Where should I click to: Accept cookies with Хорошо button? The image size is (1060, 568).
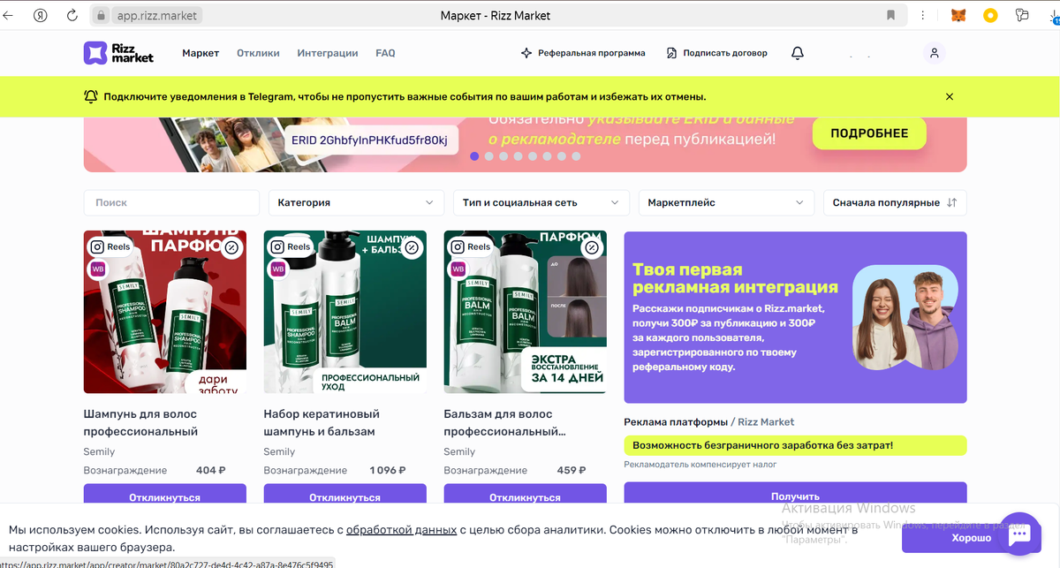(x=971, y=538)
